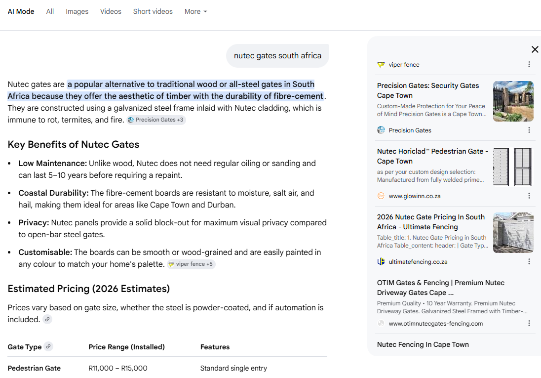541x378 pixels.
Task: Open options menu for Precision Gates source
Action: pos(529,130)
